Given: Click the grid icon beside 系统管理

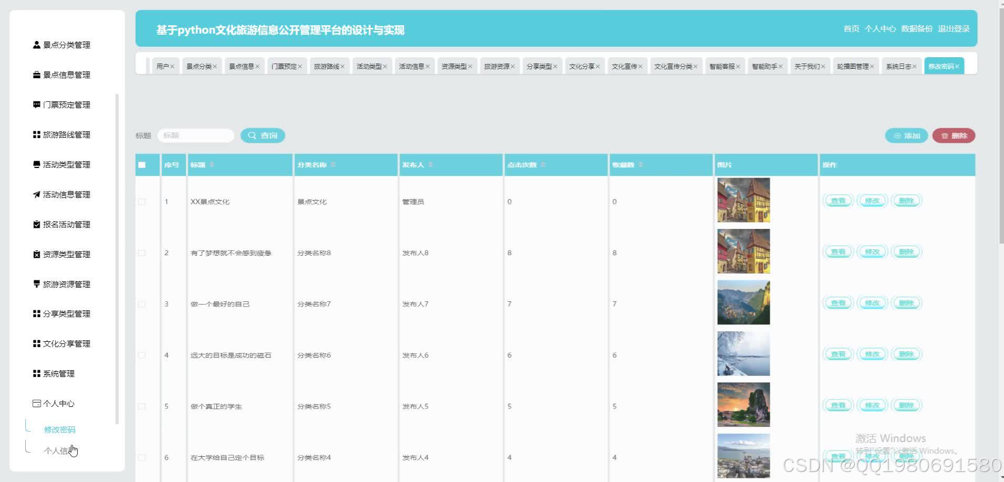Looking at the screenshot, I should pyautogui.click(x=37, y=374).
